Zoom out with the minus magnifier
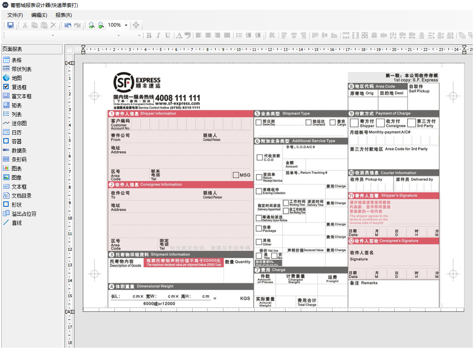The height and width of the screenshot is (349, 474). point(91,25)
